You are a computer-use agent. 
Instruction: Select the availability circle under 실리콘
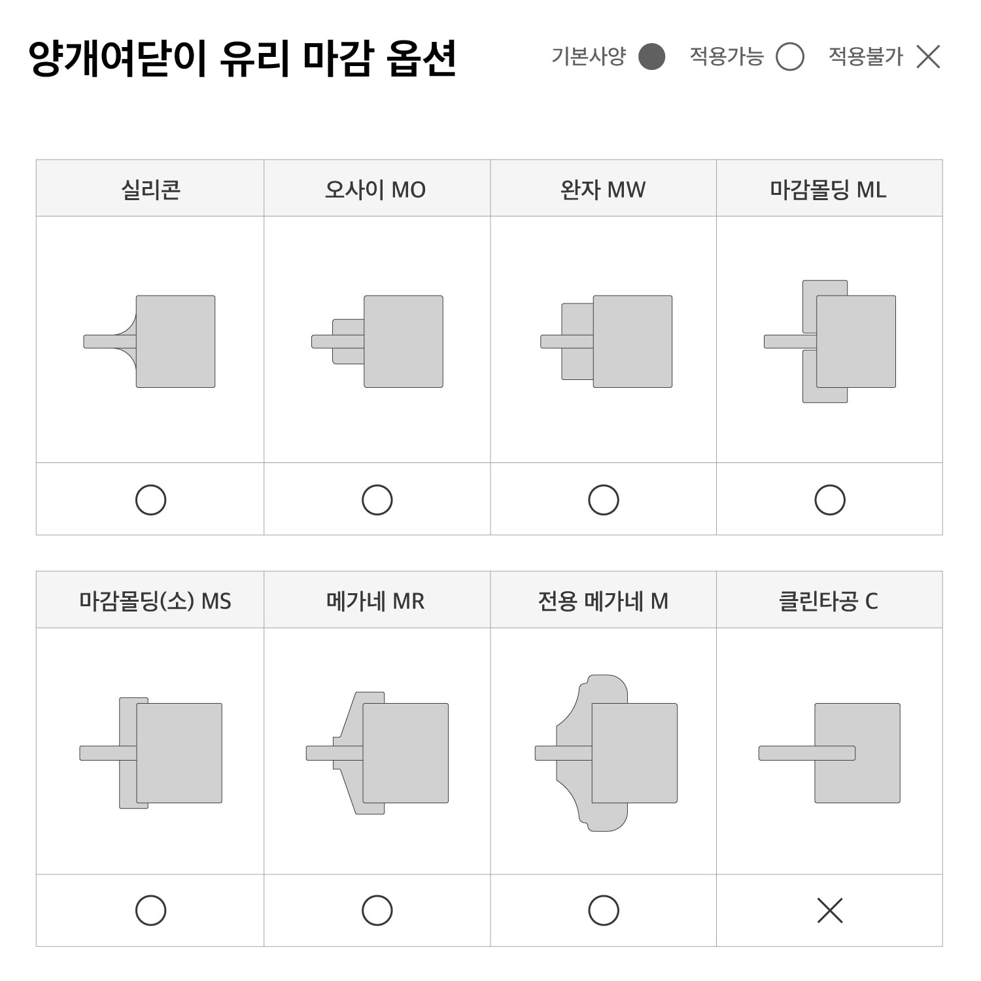(x=150, y=500)
